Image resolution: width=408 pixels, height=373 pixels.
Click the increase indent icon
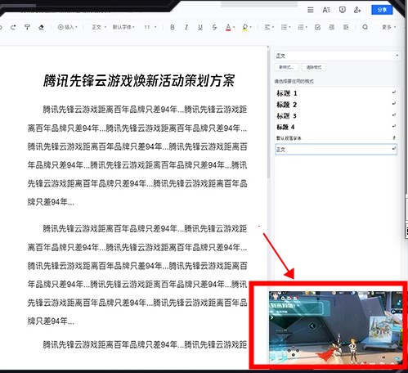point(346,27)
